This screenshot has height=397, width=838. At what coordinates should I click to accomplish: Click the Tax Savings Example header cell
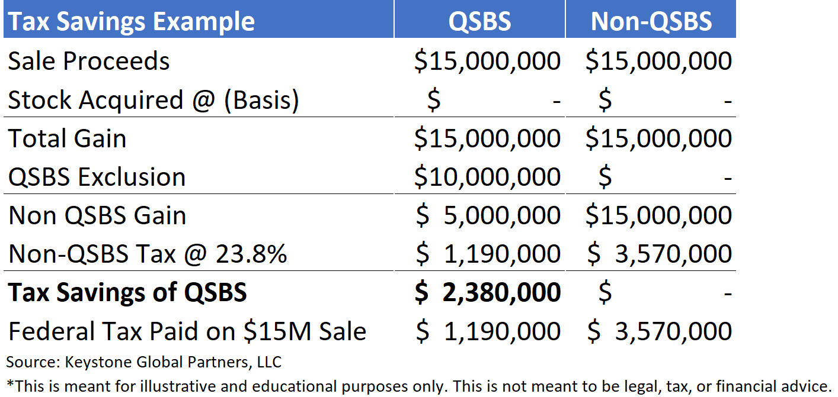(132, 22)
